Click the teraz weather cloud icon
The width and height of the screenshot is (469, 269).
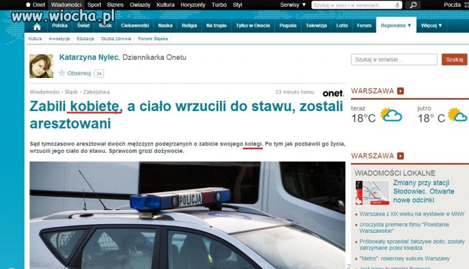[x=391, y=115]
